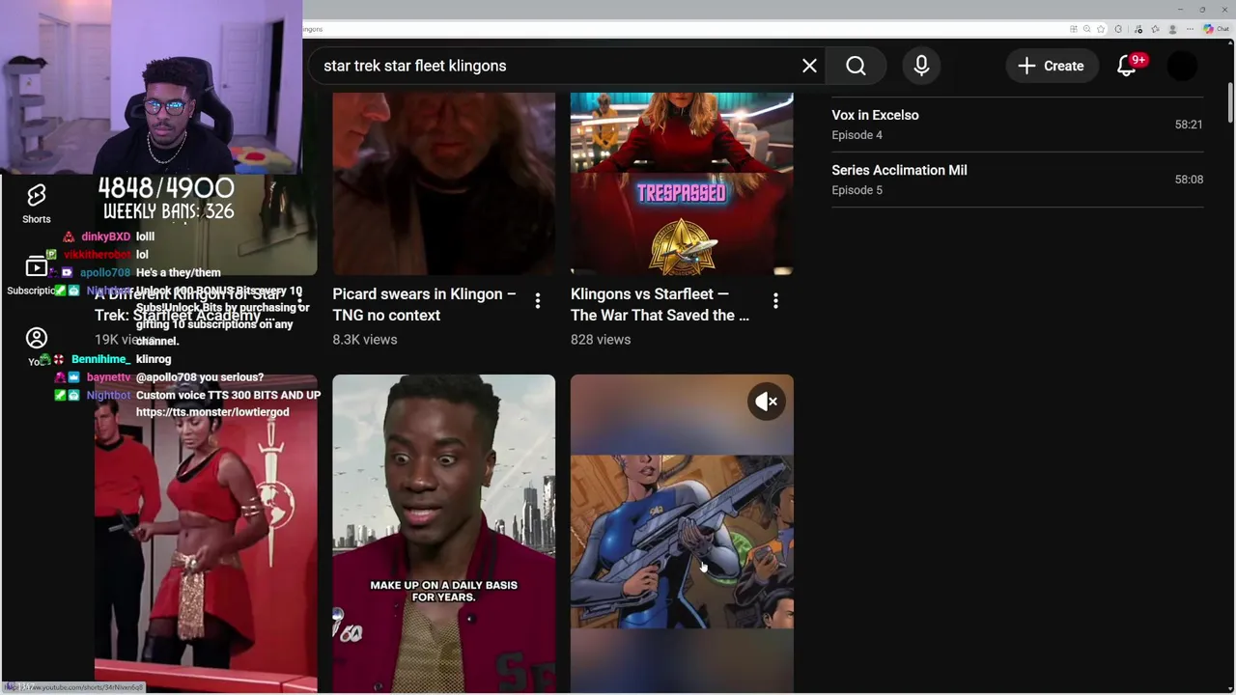
Task: Click the magnifying glass search button
Action: tap(856, 66)
